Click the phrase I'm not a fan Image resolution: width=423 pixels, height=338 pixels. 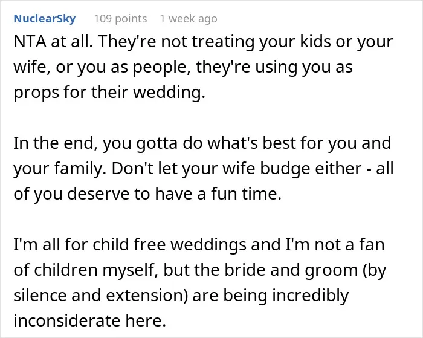tap(335, 245)
